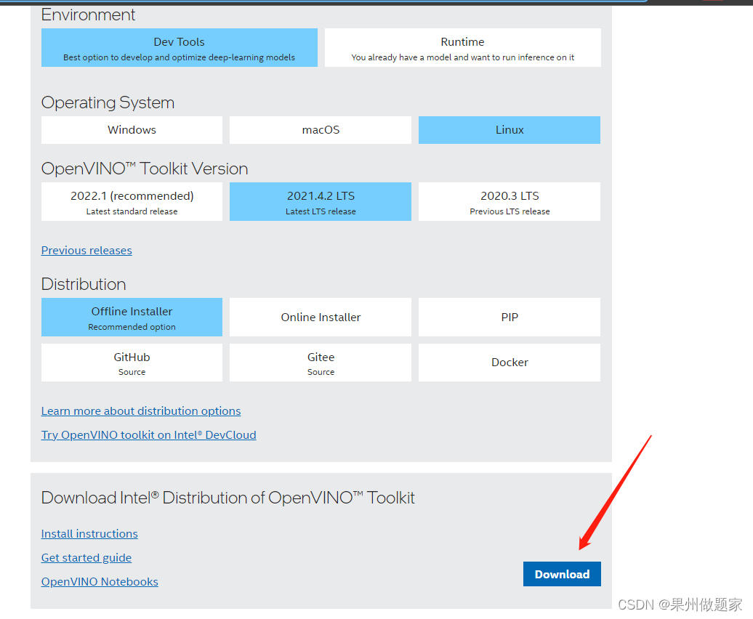
Task: Open the Previous releases page
Action: coord(86,250)
